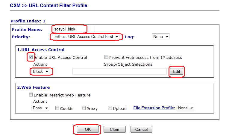Expand the File Extension Profile dropdown
The image size is (232, 135).
185,108
